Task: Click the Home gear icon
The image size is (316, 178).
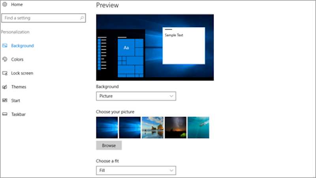Action: click(x=5, y=4)
